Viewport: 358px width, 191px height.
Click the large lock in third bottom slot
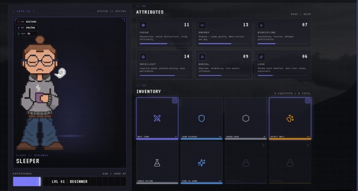tap(246, 163)
